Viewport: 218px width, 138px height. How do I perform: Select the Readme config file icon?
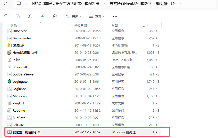(x=9, y=111)
